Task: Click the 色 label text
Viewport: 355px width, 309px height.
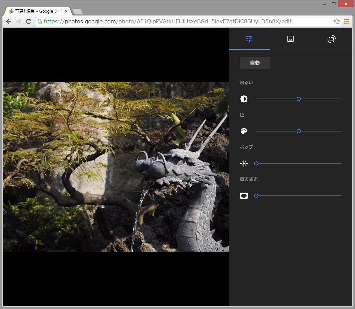Action: tap(242, 115)
